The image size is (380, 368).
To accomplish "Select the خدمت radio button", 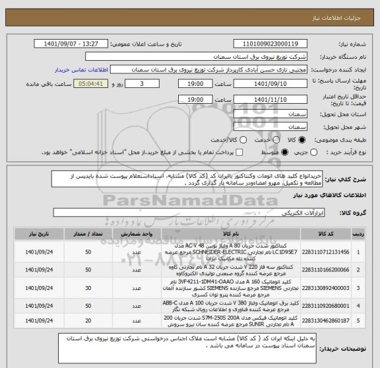I will click(276, 140).
